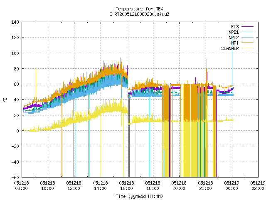This screenshot has width=266, height=200.
Task: Click the y-axis value 40
Action: pyautogui.click(x=16, y=100)
